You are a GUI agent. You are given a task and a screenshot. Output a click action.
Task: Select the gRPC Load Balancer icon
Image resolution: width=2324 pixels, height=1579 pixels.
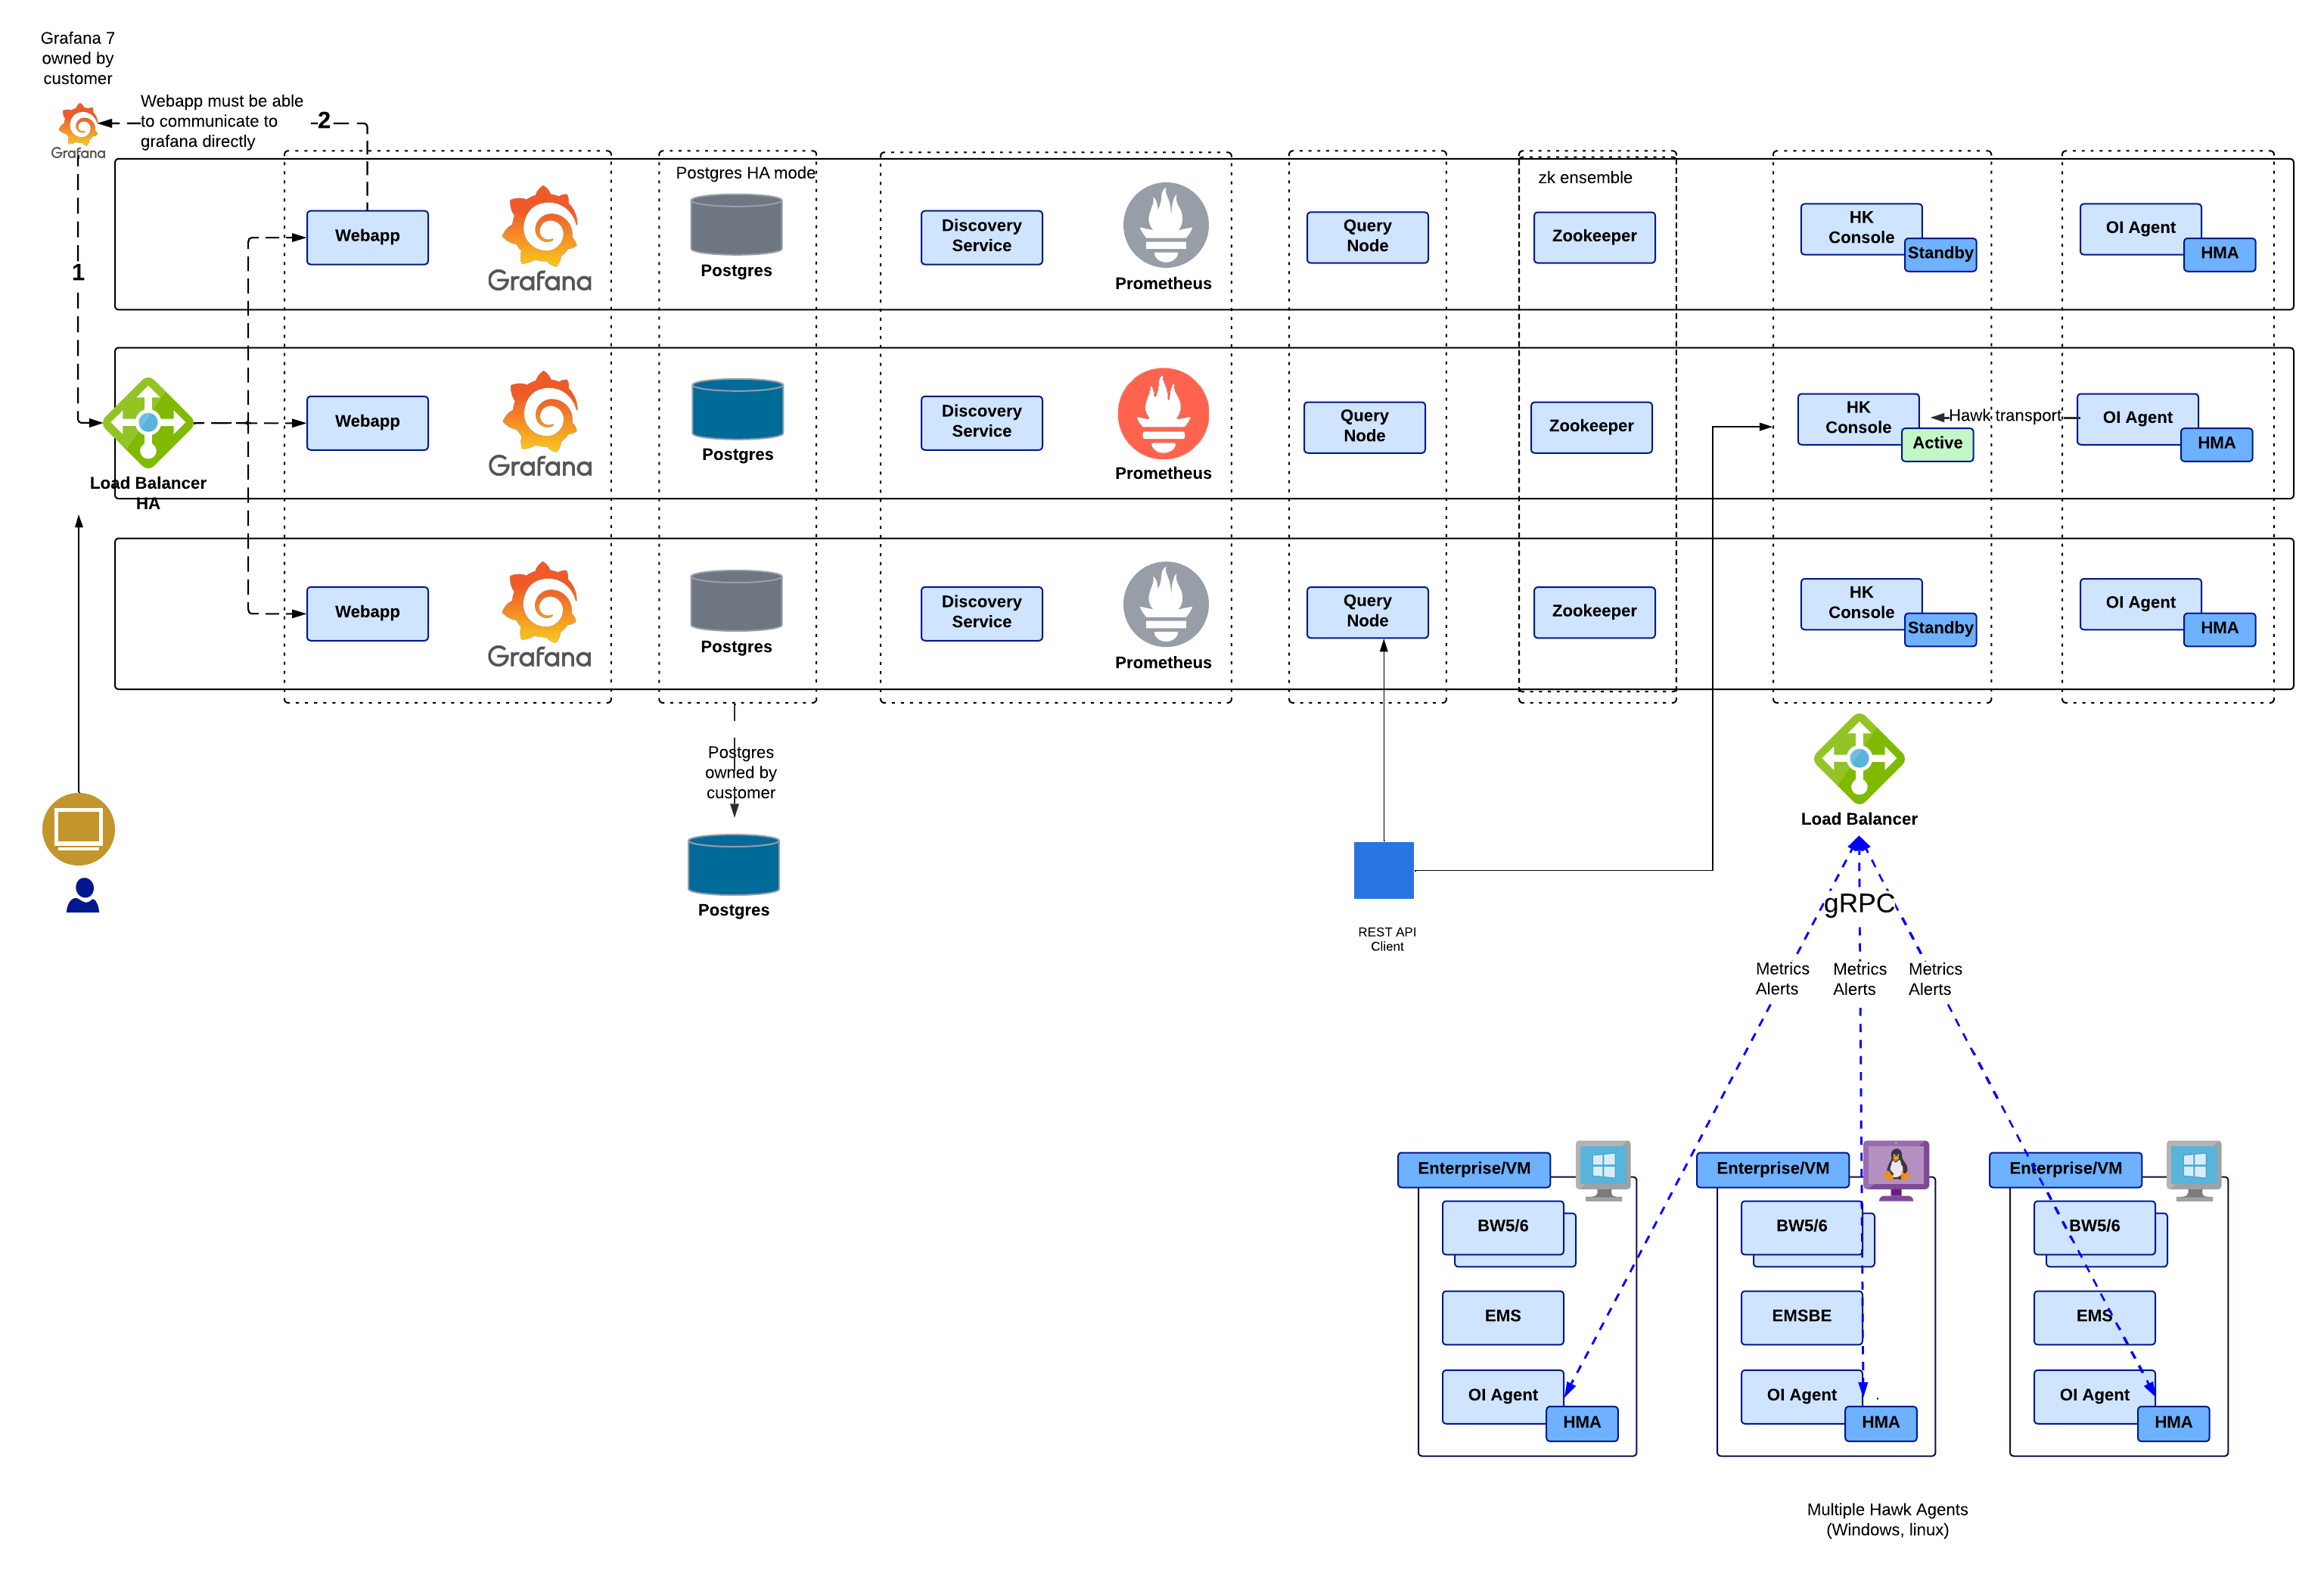1859,759
